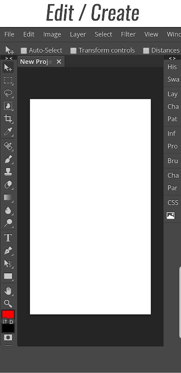Collapse the left toolbar with >< arrows
The image size is (181, 373).
(8, 58)
